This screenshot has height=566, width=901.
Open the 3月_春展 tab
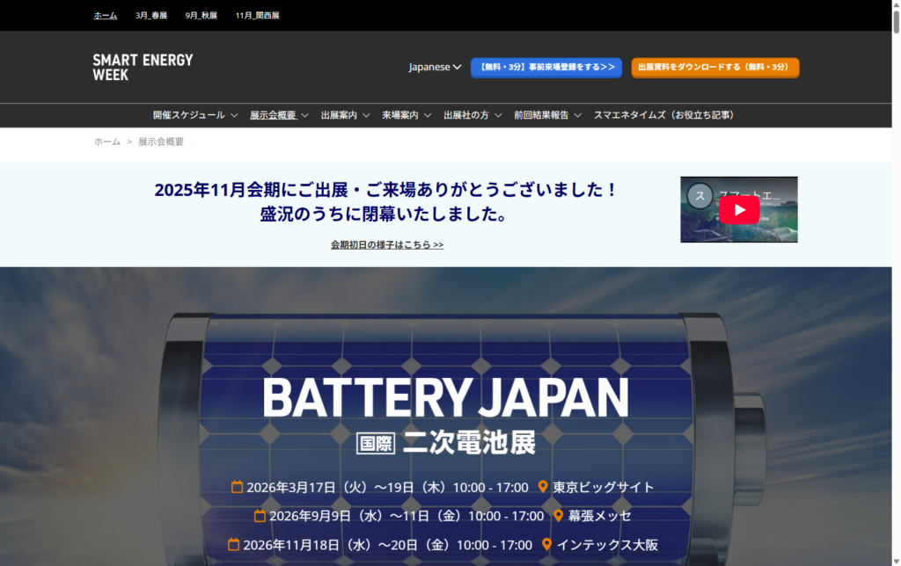click(x=151, y=15)
